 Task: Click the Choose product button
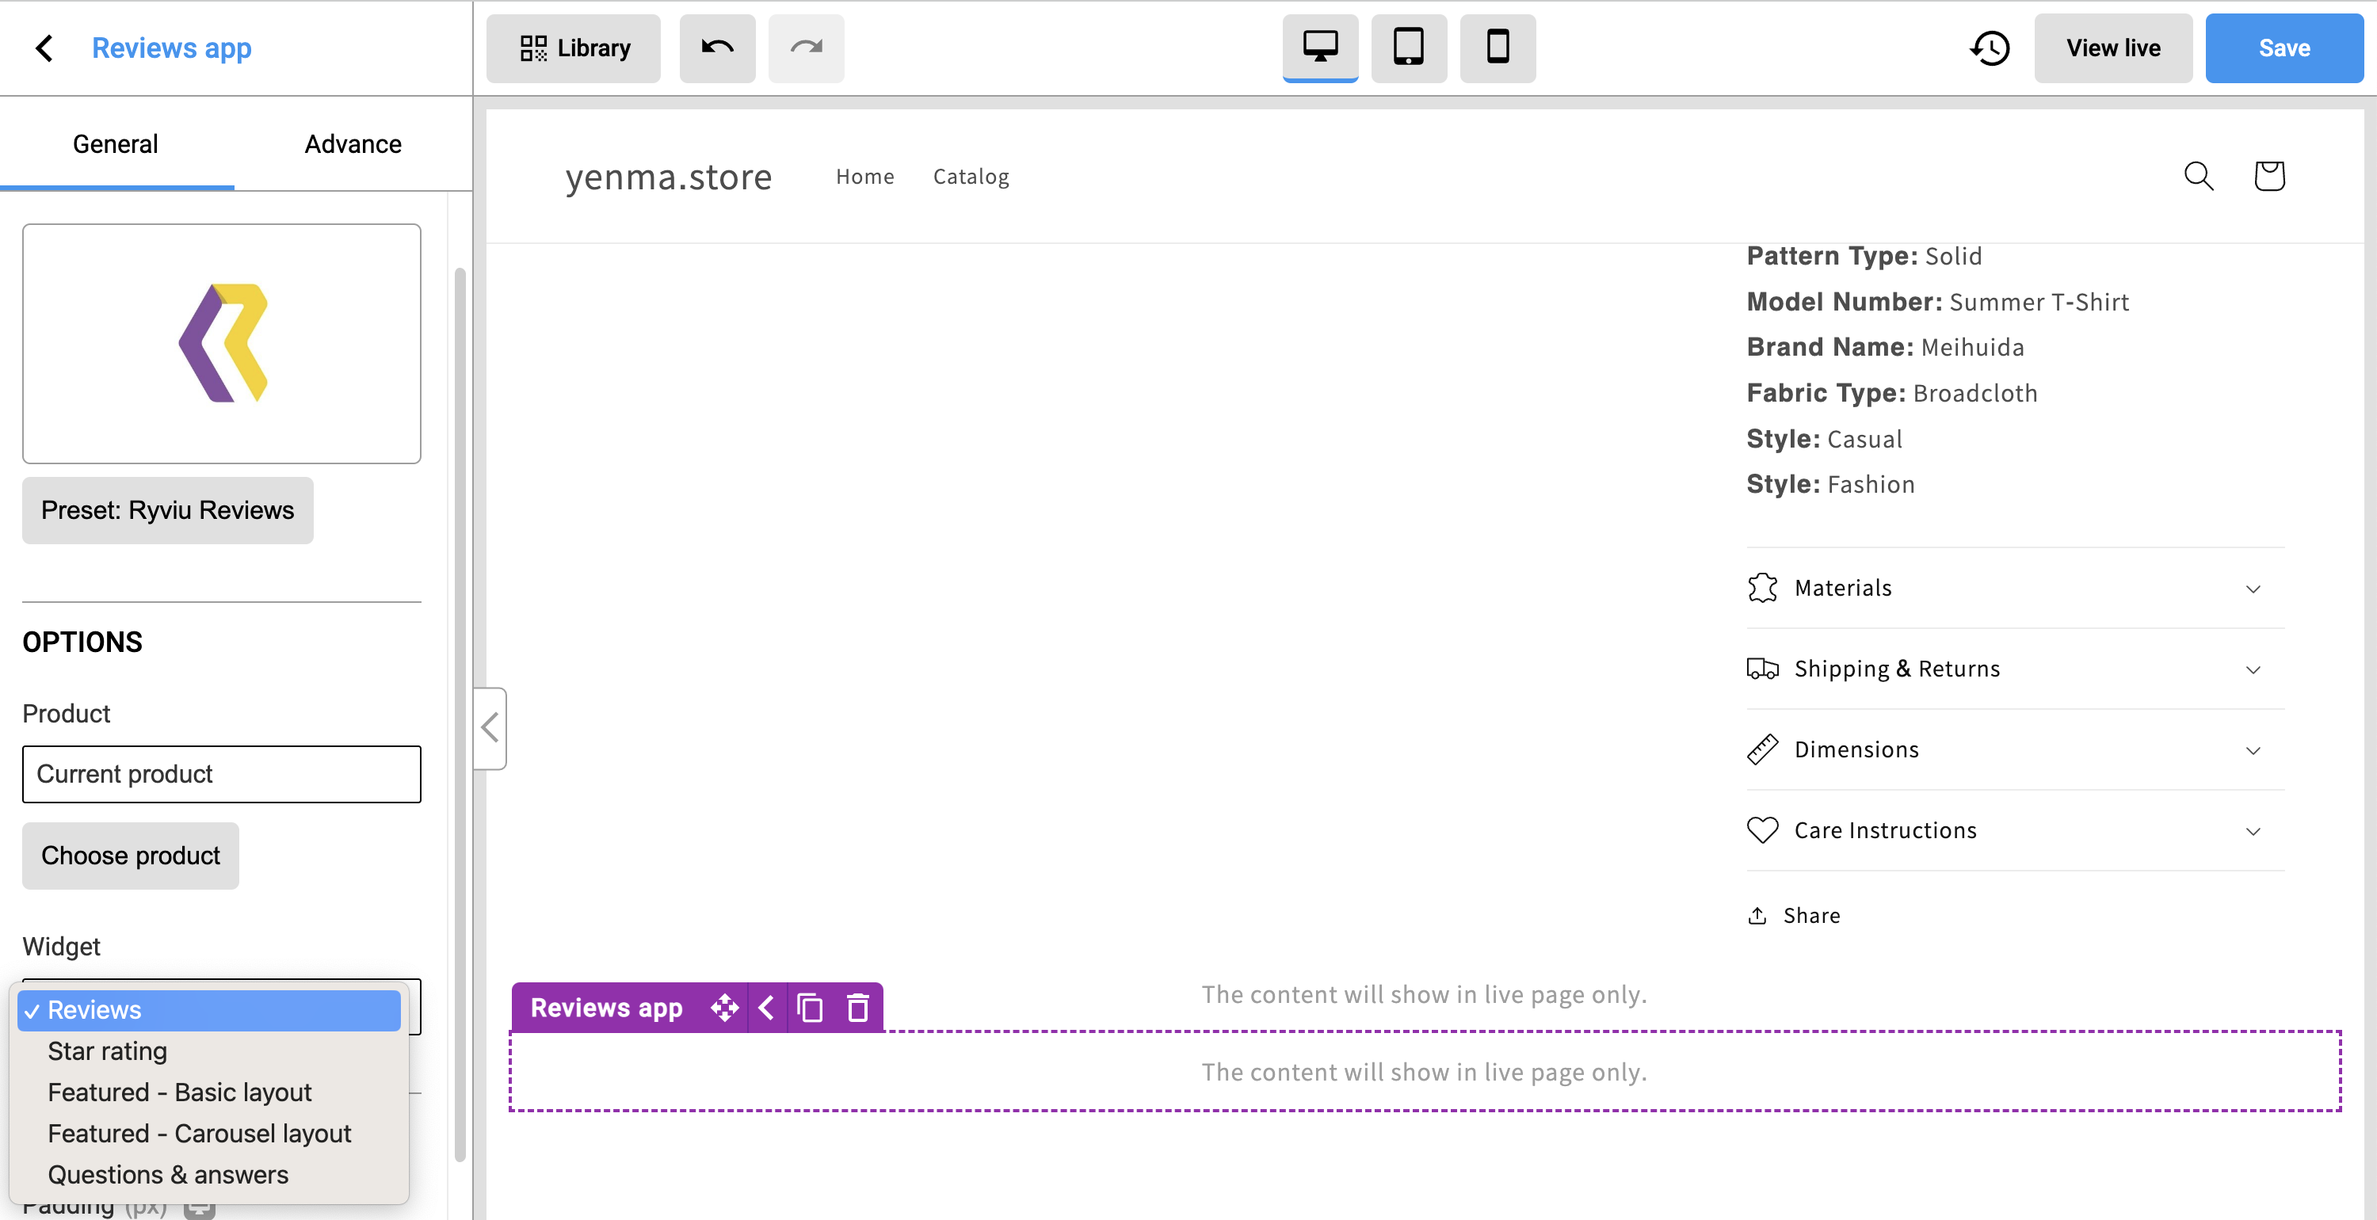130,856
